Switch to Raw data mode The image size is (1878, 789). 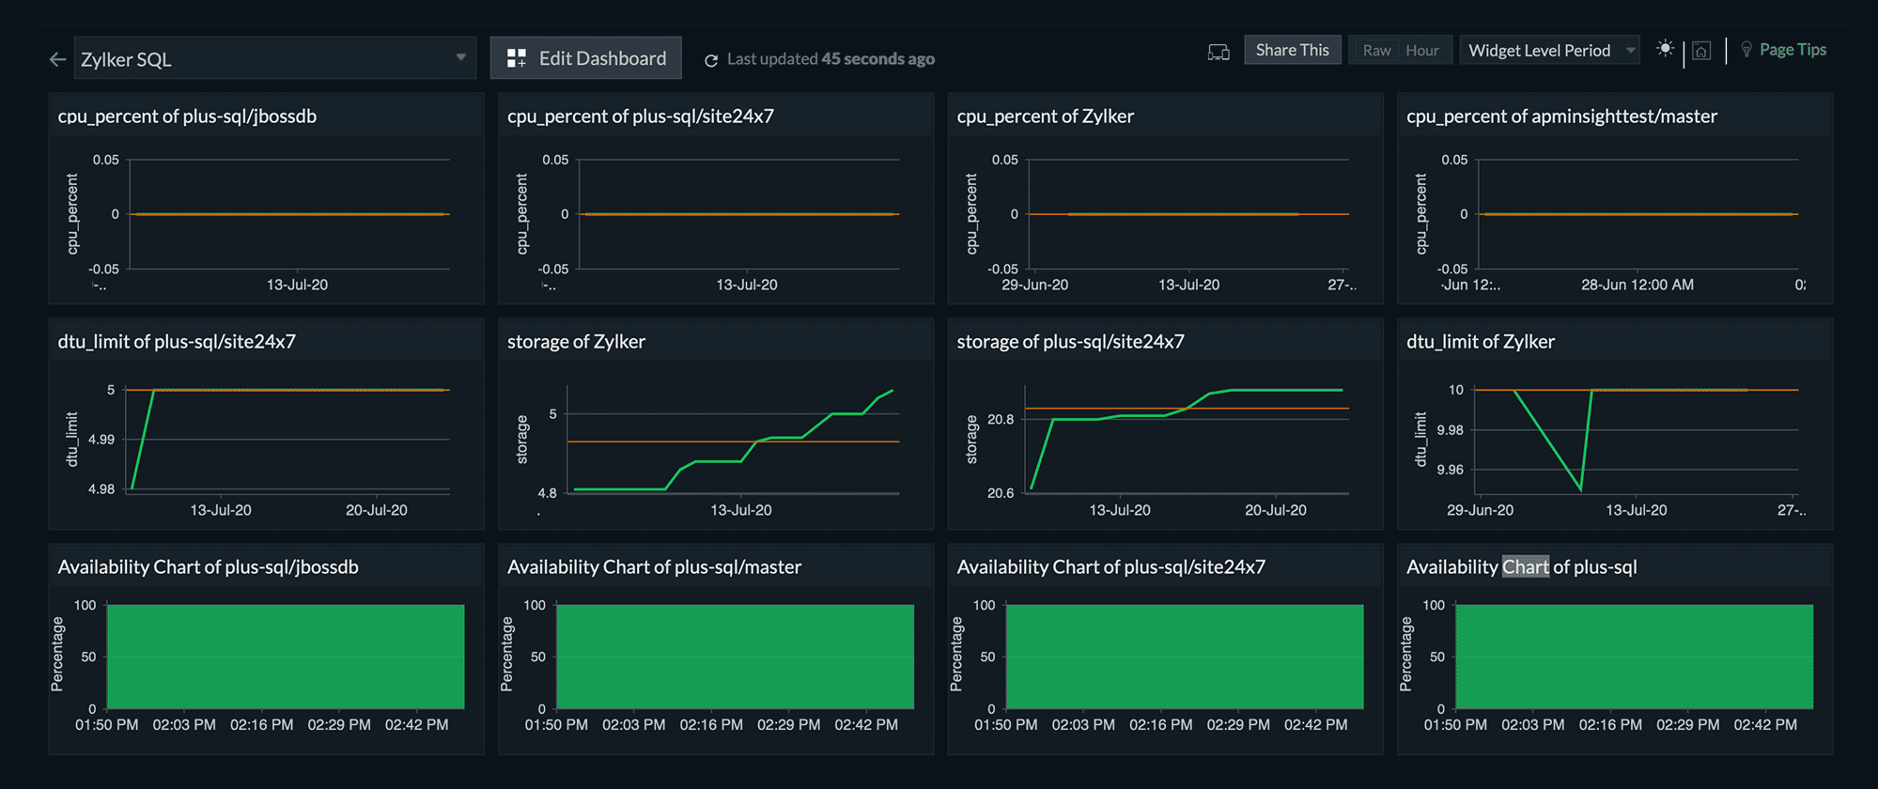coord(1376,51)
